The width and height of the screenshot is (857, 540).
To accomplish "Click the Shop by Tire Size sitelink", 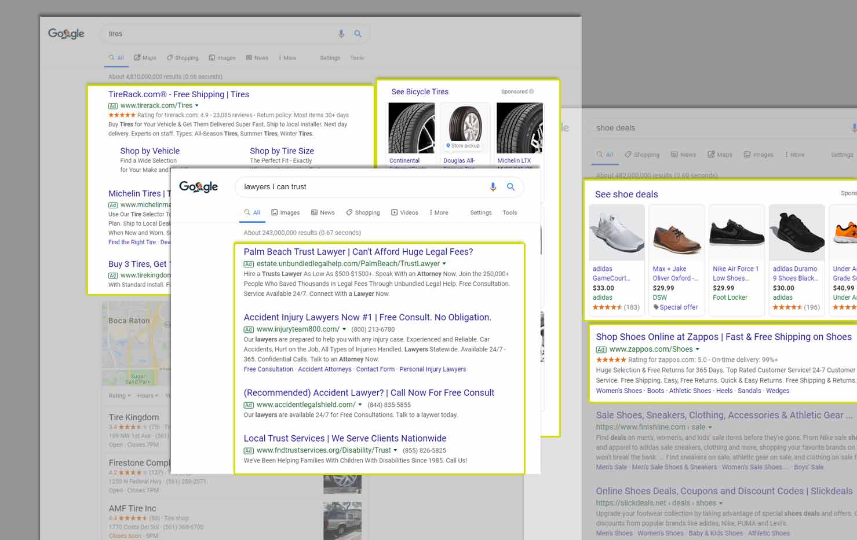I will coord(282,150).
